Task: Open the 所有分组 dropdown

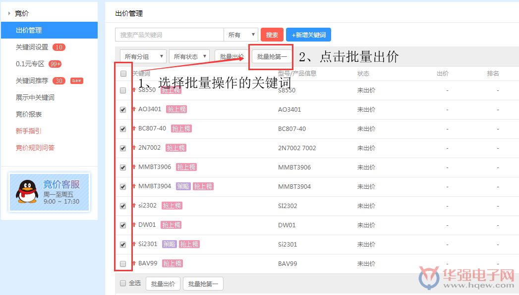Action: pos(143,56)
